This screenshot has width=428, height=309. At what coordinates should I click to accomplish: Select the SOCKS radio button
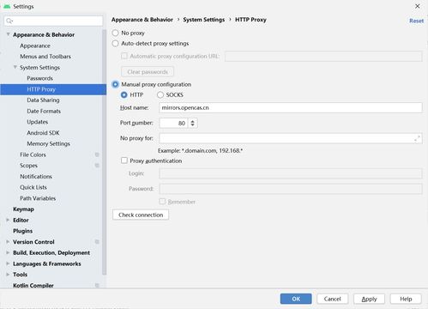160,95
